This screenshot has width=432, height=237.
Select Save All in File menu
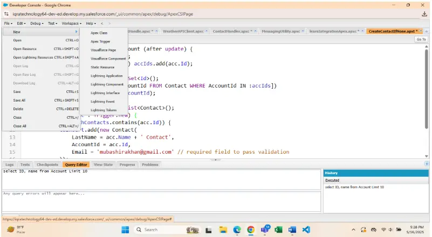click(x=42, y=100)
